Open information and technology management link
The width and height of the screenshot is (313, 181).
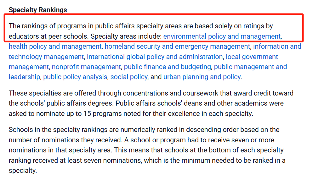click(277, 47)
